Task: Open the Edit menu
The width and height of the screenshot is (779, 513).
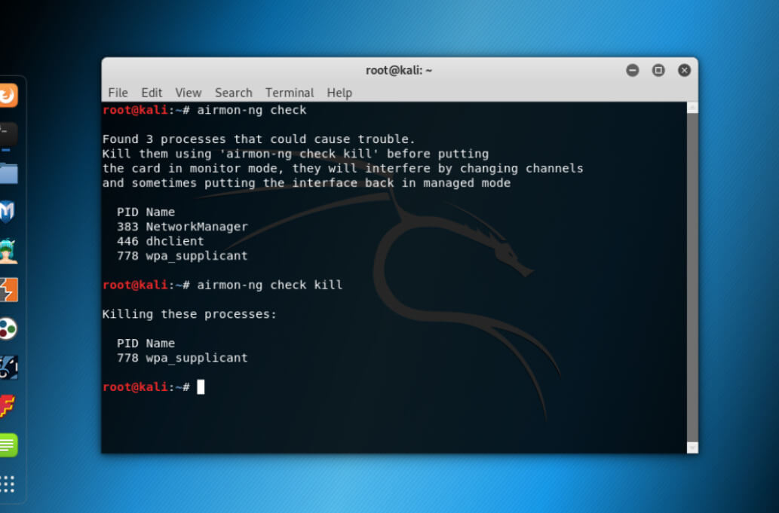Action: 152,93
